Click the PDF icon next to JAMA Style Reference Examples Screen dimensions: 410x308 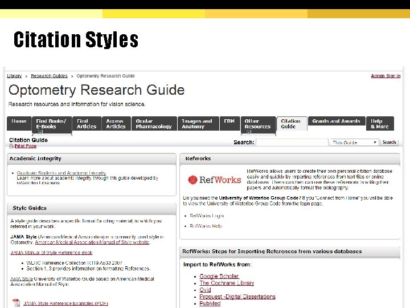(x=16, y=303)
